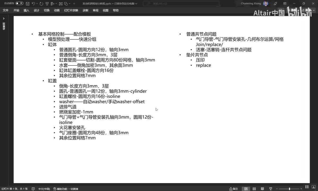Click the bullet text 压印
Screen dimensions: 318x191
tap(200, 60)
